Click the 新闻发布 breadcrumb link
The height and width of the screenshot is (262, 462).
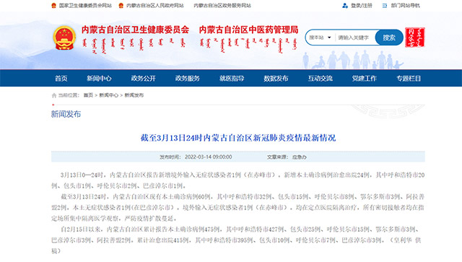134,95
